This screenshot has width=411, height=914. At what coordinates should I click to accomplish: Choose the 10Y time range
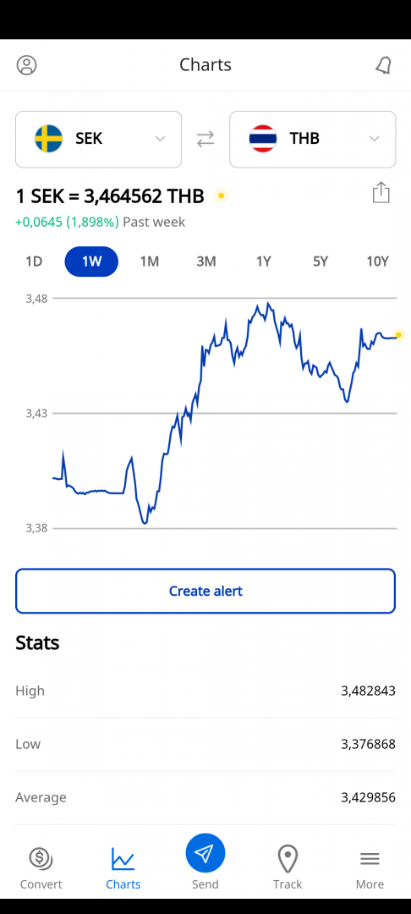pos(377,262)
